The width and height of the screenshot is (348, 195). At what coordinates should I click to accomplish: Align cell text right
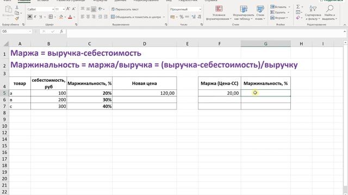tap(94, 17)
